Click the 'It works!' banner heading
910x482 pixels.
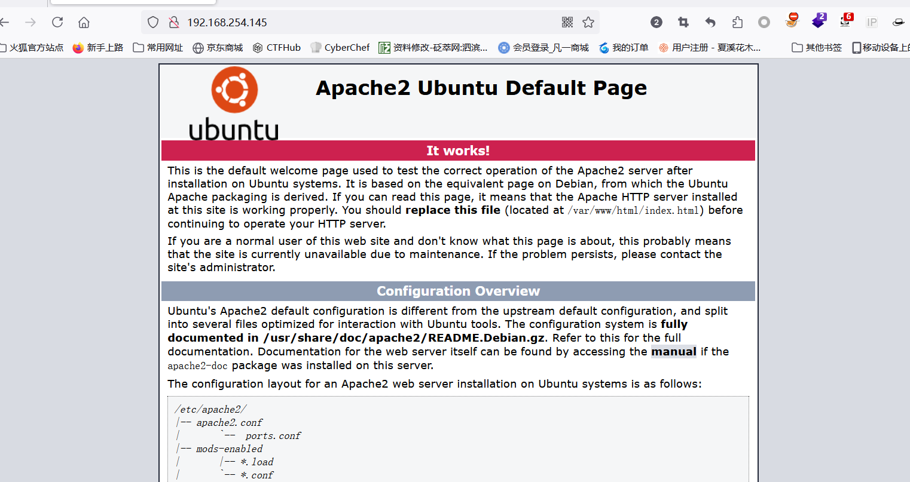coord(458,151)
